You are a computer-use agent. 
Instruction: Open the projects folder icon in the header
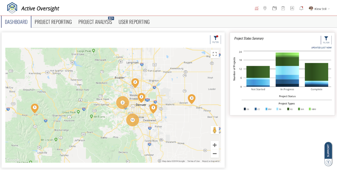pos(274,8)
